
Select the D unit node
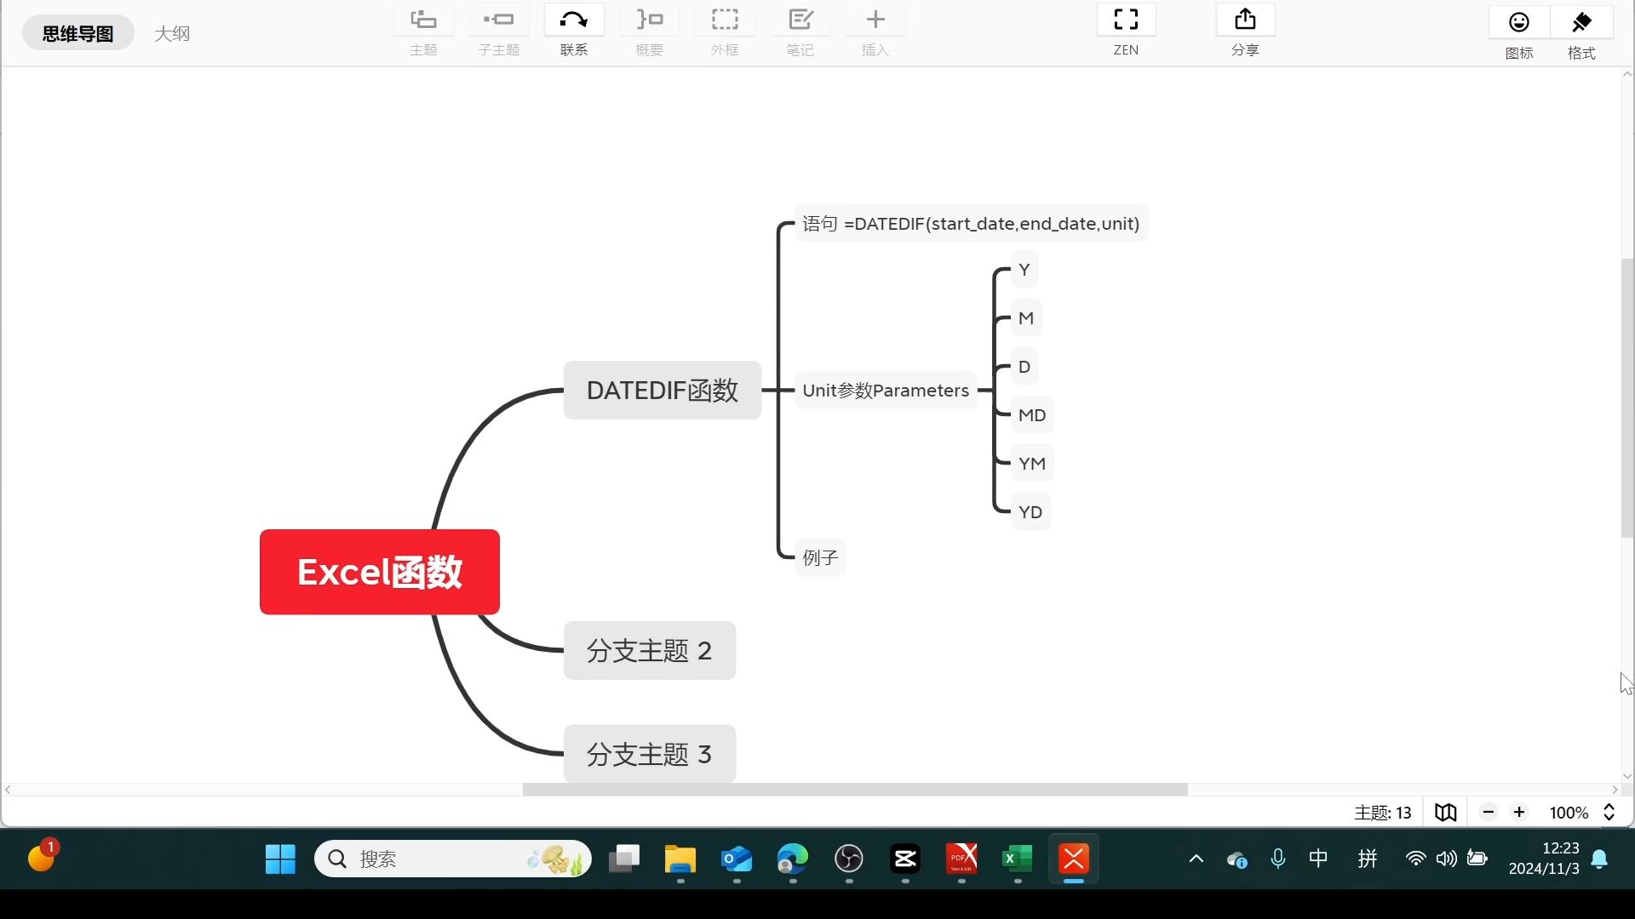(x=1024, y=367)
